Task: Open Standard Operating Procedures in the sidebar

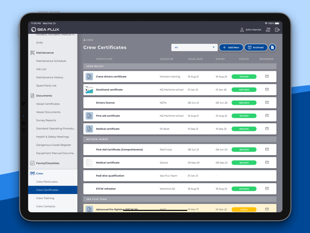Action: (56, 129)
